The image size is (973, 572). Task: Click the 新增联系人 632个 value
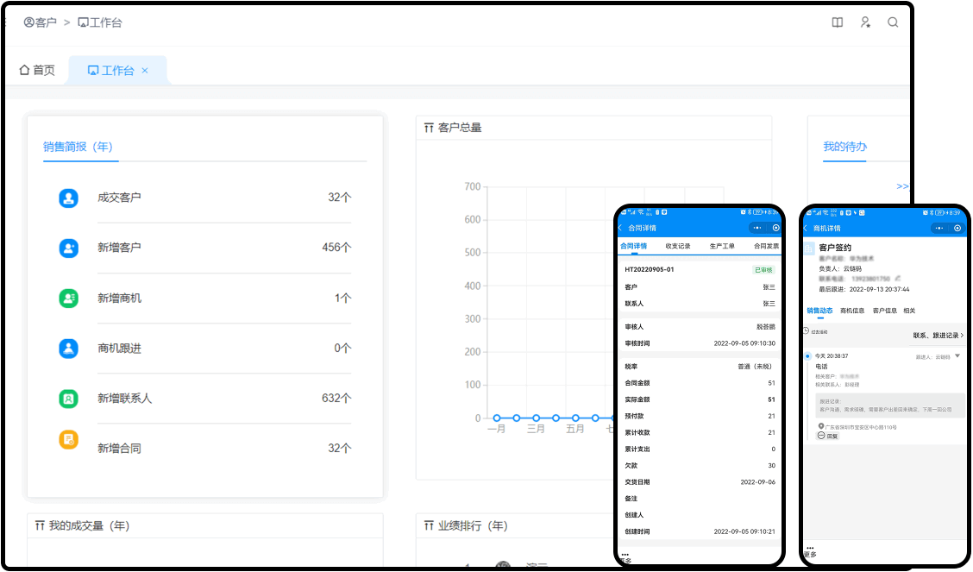coord(336,399)
